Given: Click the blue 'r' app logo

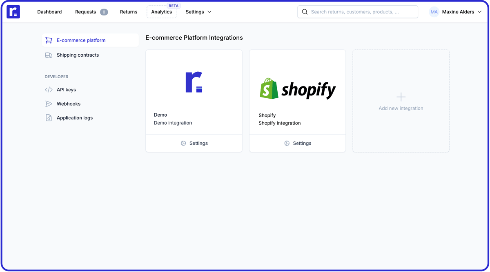Looking at the screenshot, I should tap(13, 12).
